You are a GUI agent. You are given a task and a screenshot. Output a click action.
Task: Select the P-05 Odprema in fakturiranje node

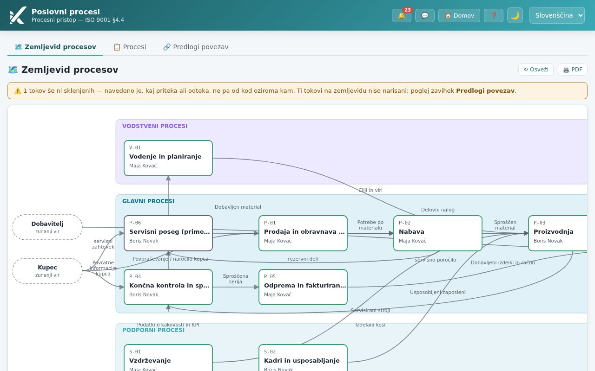[303, 287]
